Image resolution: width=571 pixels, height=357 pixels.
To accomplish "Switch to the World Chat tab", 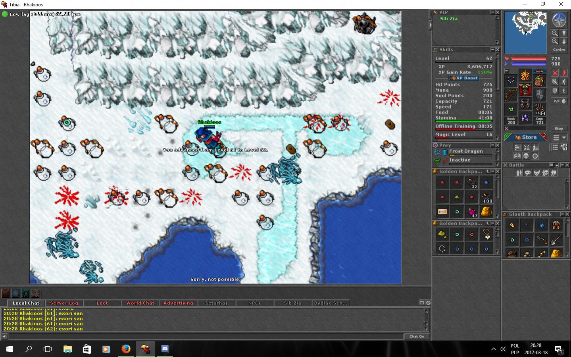I will 140,303.
